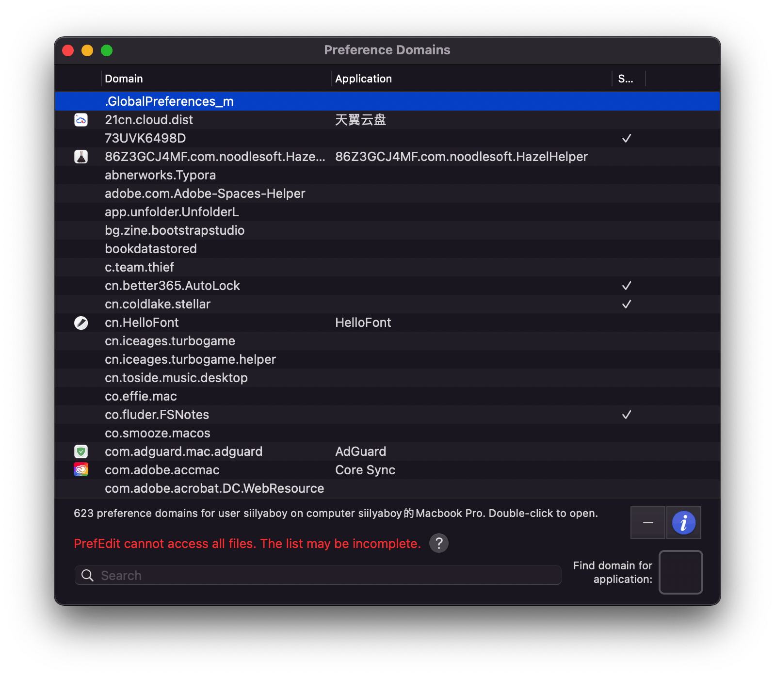Click the Core Sync application name
Image resolution: width=775 pixels, height=677 pixels.
pos(365,470)
